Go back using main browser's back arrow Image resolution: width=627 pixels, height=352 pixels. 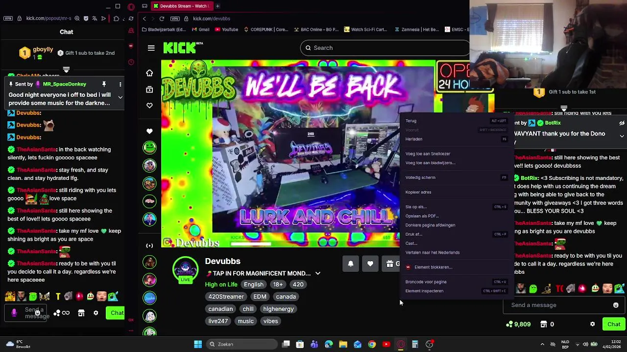pos(144,19)
